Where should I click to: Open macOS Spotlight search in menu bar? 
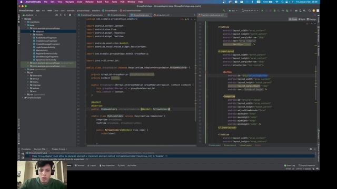282,2
